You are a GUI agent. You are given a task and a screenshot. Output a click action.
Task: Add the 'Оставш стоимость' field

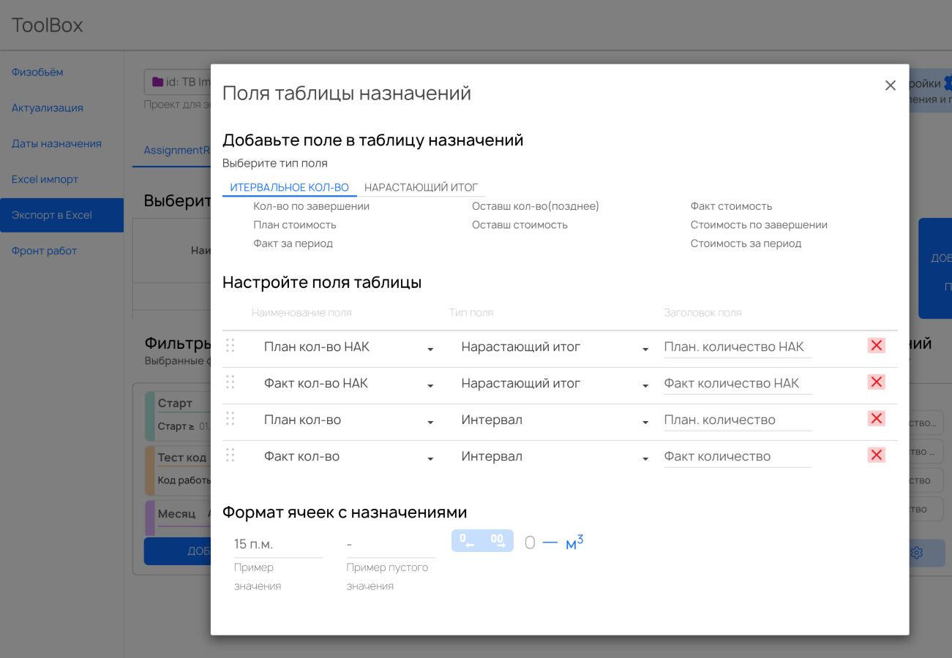coord(520,224)
